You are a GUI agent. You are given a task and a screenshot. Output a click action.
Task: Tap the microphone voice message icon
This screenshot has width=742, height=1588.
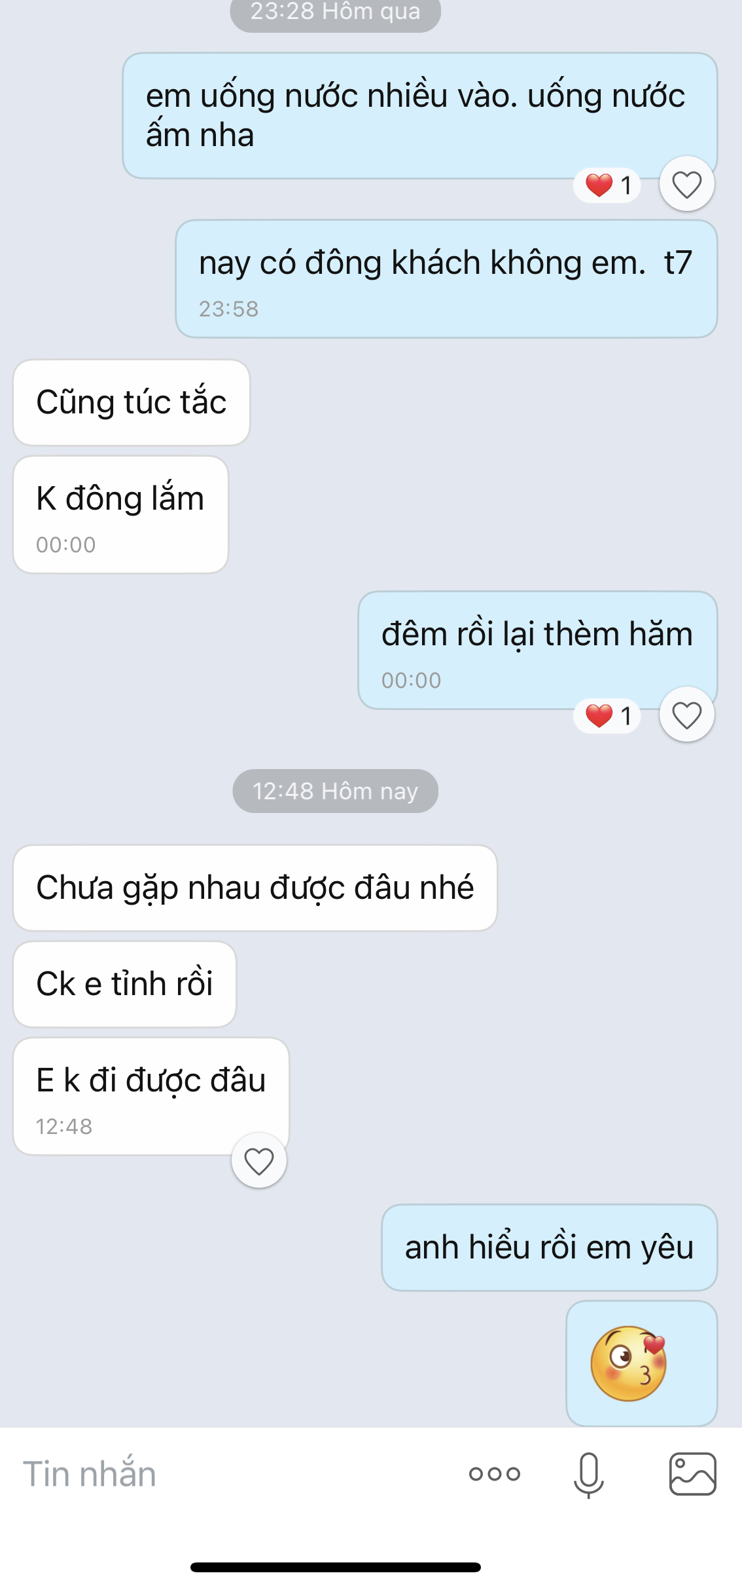pyautogui.click(x=588, y=1475)
